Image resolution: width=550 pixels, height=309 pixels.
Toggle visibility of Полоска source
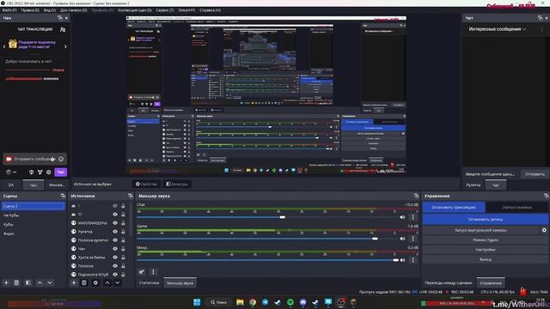[115, 266]
